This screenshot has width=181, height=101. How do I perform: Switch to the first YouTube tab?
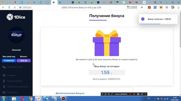(x=130, y=3)
